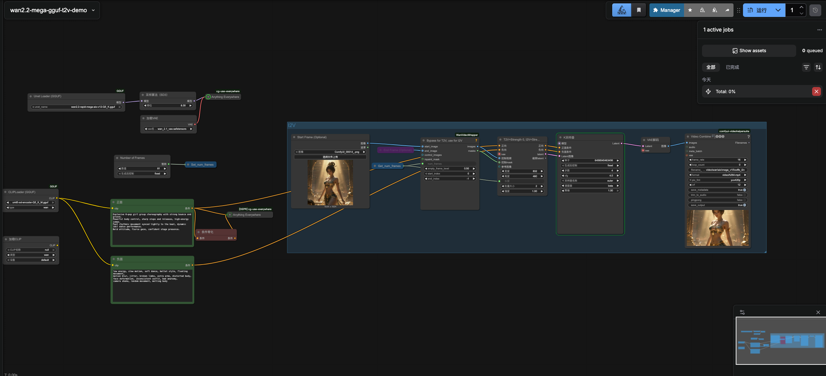Increase the batch count stepper
Image resolution: width=826 pixels, height=376 pixels.
click(x=801, y=7)
